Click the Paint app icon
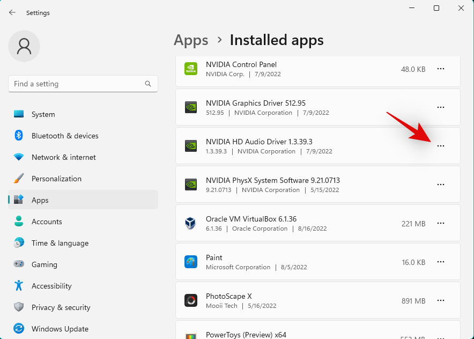The height and width of the screenshot is (339, 474). click(190, 262)
